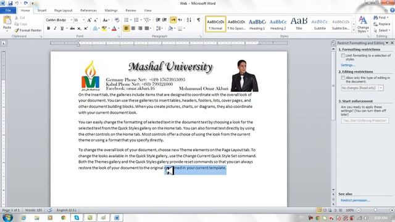Image resolution: width=395 pixels, height=222 pixels.
Task: Open Skype from taskbar
Action: [x=77, y=218]
